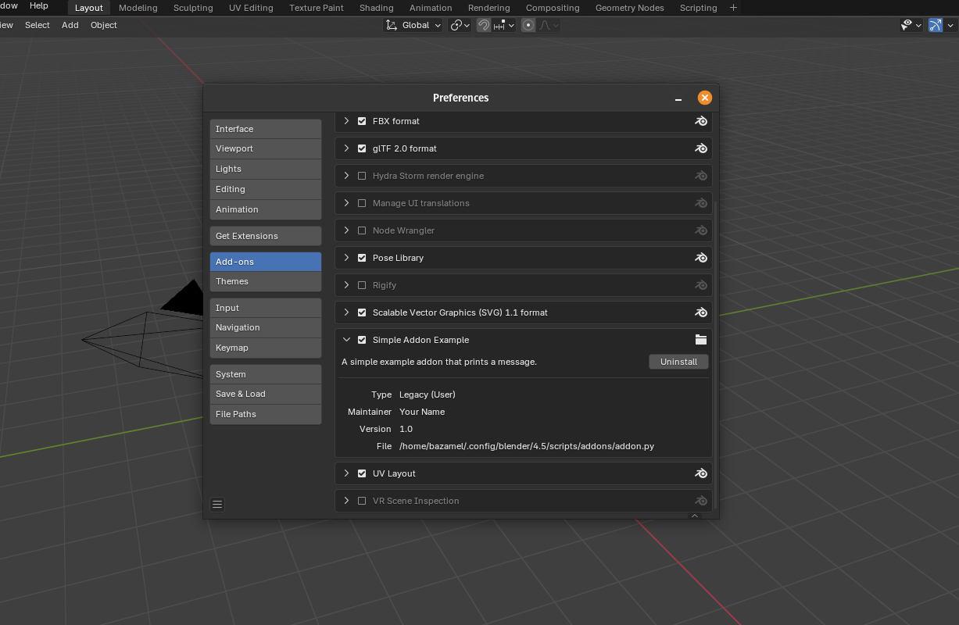Open the Add menu in the viewport header
Viewport: 959px width, 625px height.
click(70, 25)
